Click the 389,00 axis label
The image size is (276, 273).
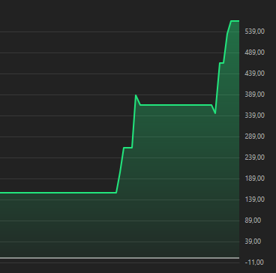pyautogui.click(x=255, y=94)
